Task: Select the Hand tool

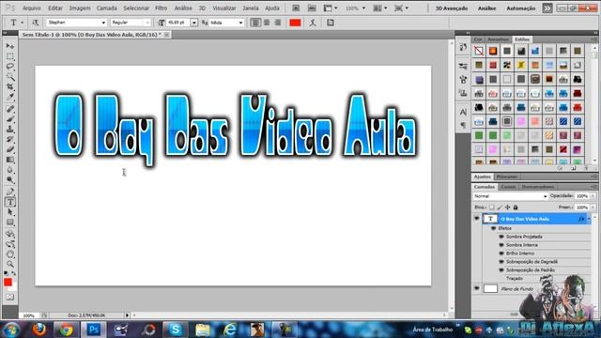Action: [x=10, y=253]
